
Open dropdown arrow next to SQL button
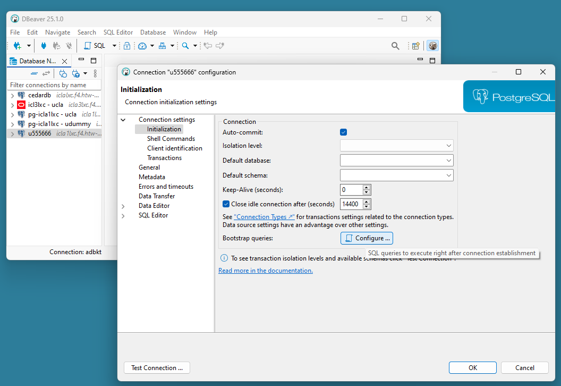coord(115,46)
